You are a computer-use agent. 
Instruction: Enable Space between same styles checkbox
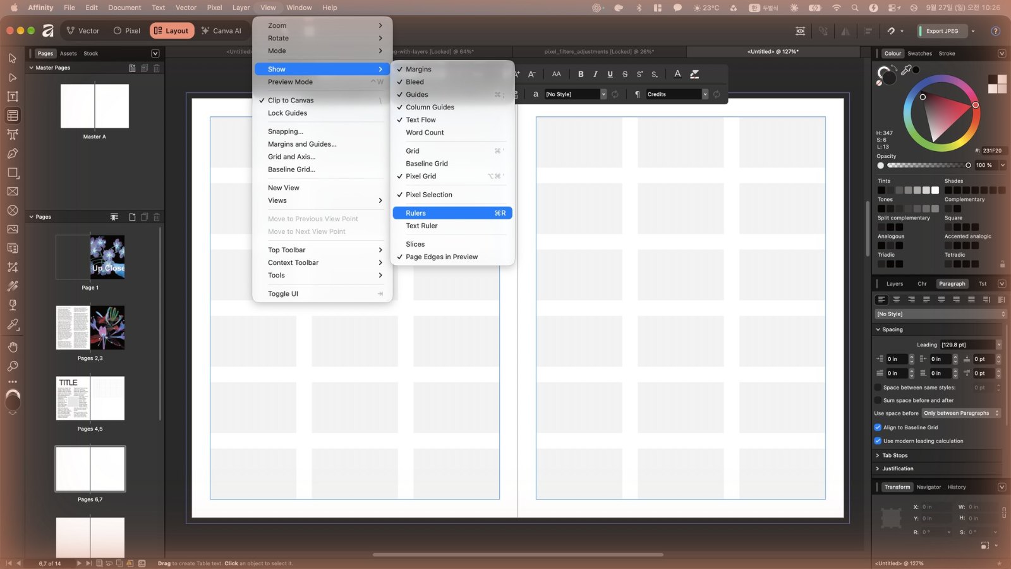coord(878,388)
